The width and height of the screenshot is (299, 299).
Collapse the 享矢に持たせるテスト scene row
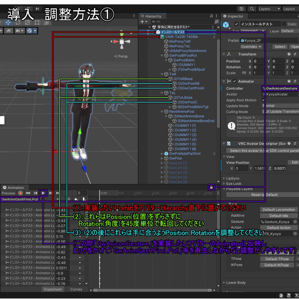click(x=150, y=27)
